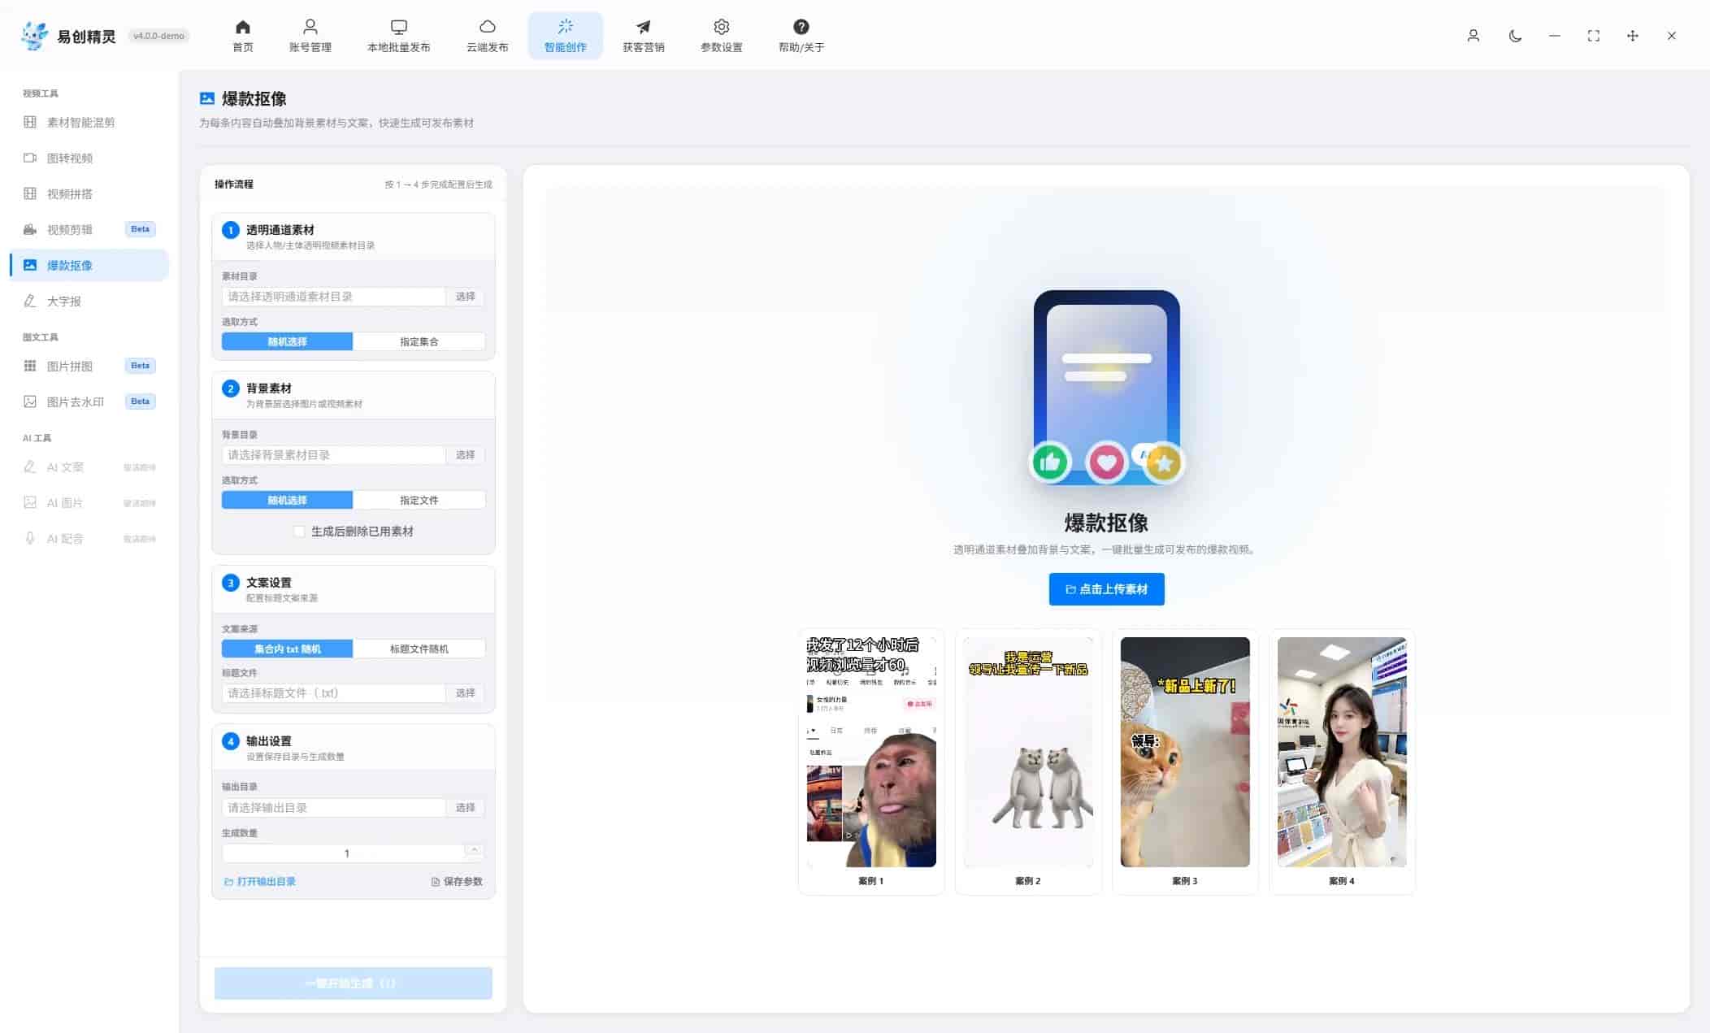Image resolution: width=1710 pixels, height=1033 pixels.
Task: Click the v4.0.0-demo version badge
Action: (x=158, y=36)
